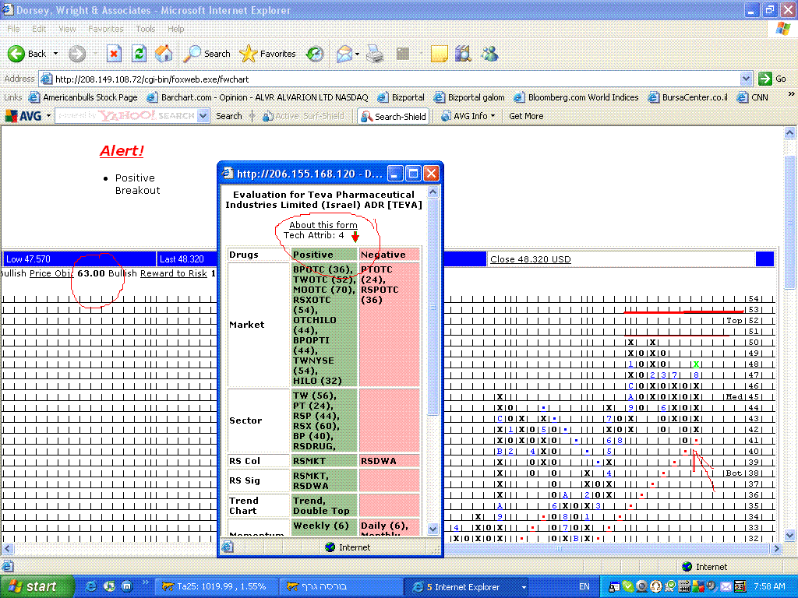Open the View menu
The width and height of the screenshot is (798, 598).
coord(67,29)
